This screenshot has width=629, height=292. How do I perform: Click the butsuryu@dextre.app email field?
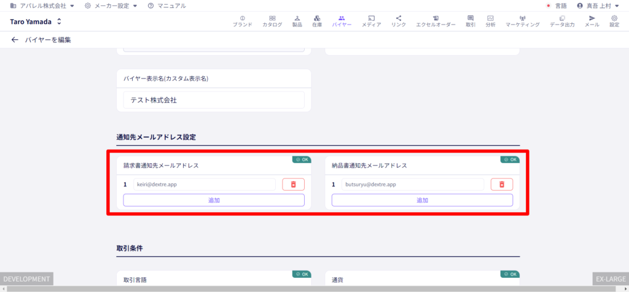tap(413, 184)
